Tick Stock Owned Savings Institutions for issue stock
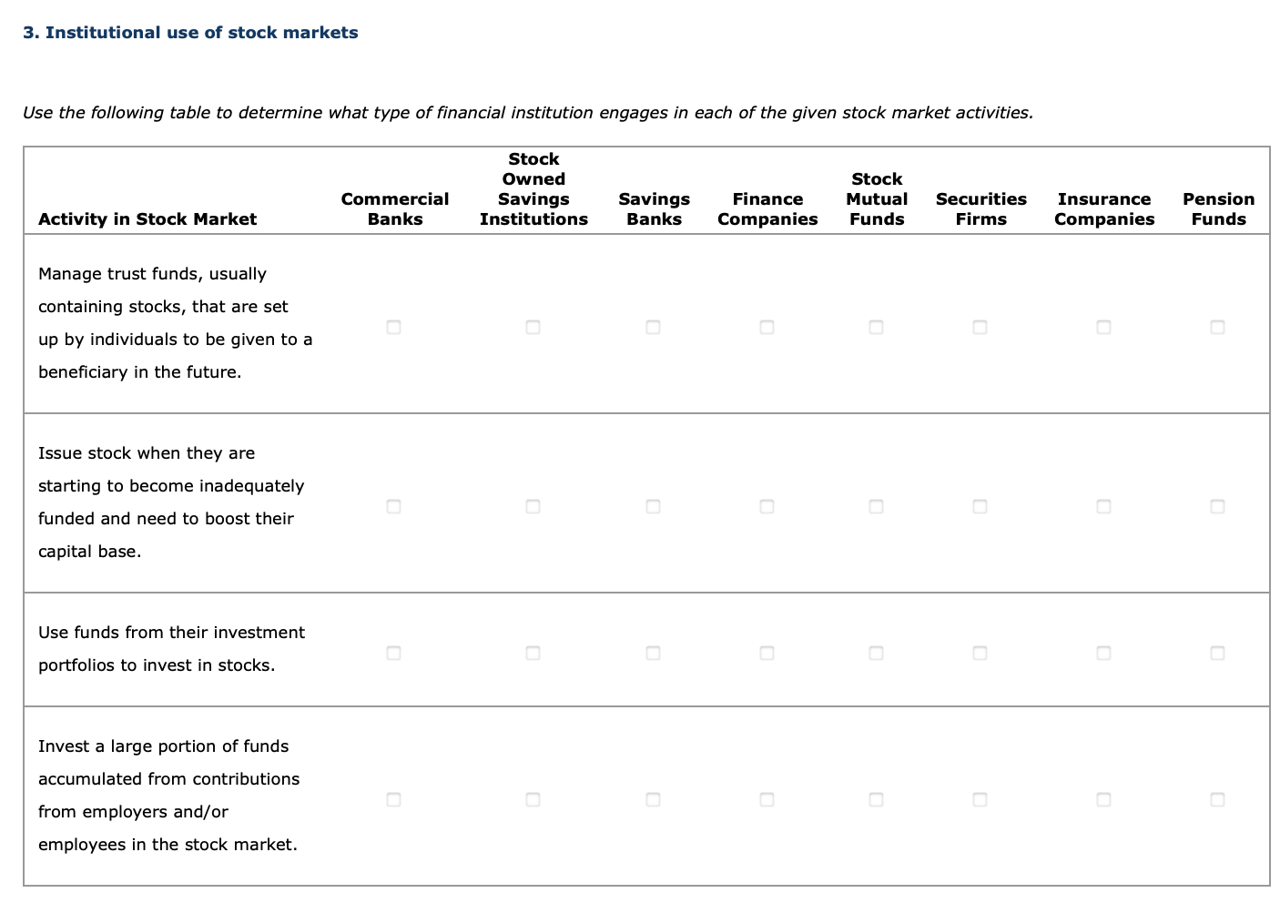The width and height of the screenshot is (1280, 903). pyautogui.click(x=533, y=506)
